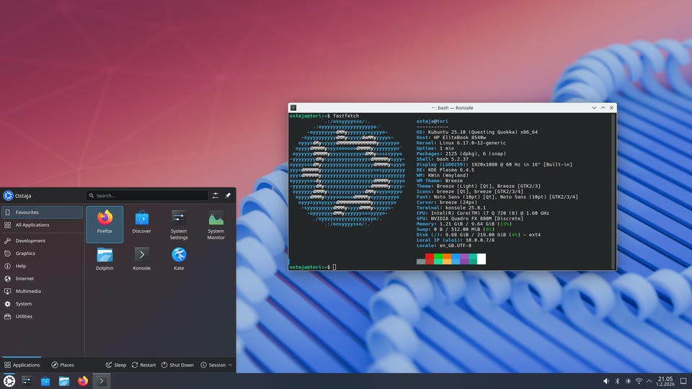Click the Shut Down button
692x389 pixels.
177,365
